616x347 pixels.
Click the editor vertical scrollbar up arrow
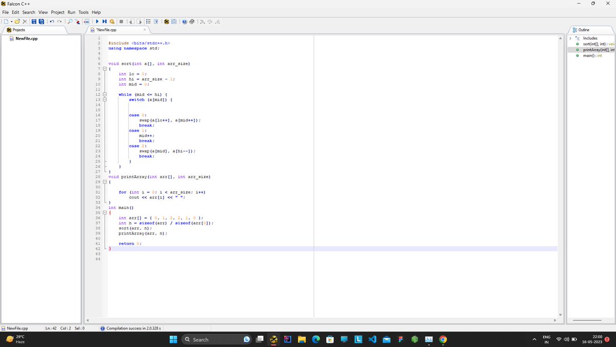(561, 38)
